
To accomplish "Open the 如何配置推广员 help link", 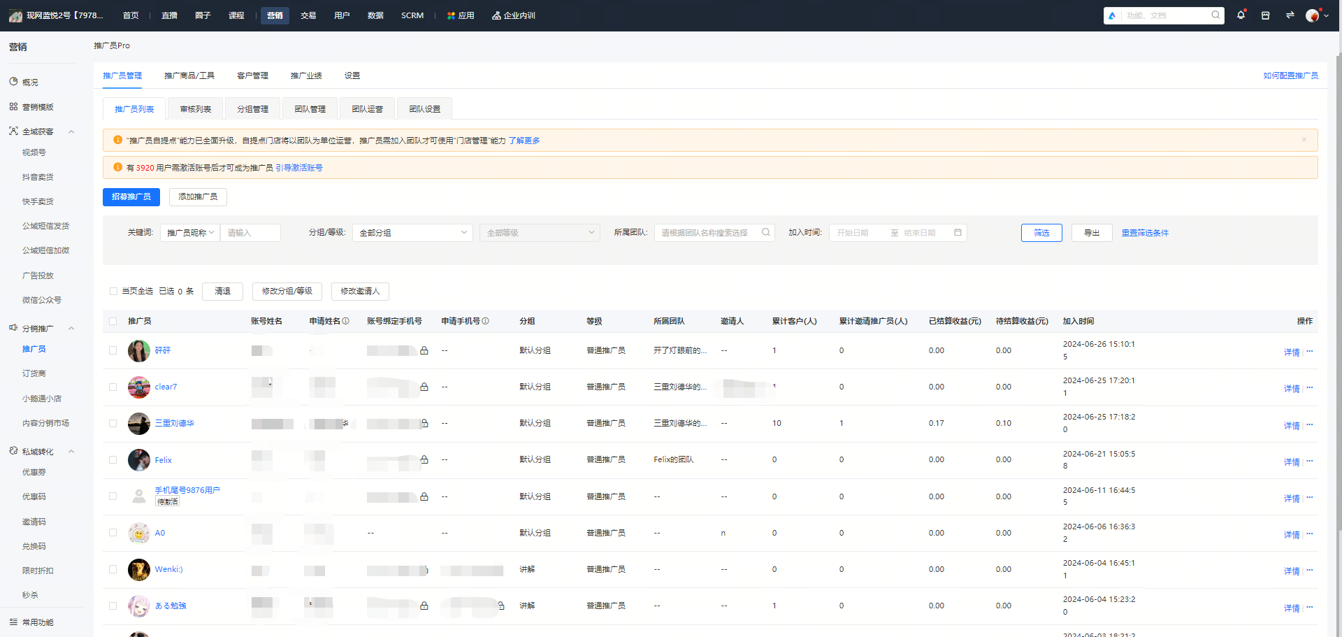I will tap(1290, 76).
